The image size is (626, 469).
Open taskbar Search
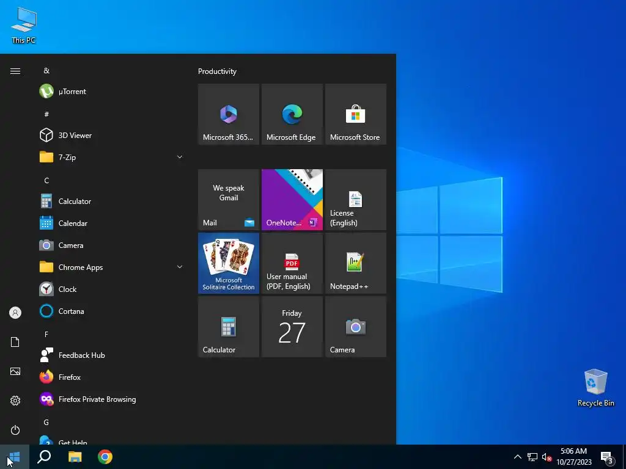tap(44, 457)
